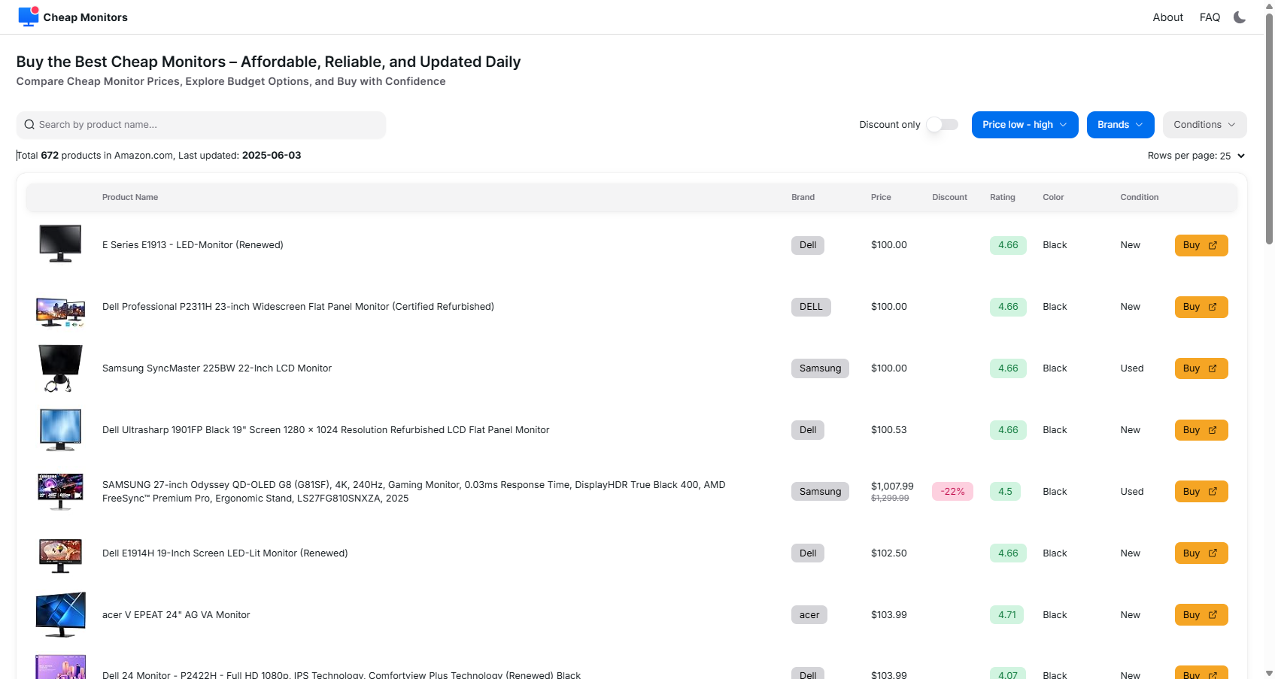Open the Conditions filter dropdown
The image size is (1275, 679).
(x=1204, y=125)
